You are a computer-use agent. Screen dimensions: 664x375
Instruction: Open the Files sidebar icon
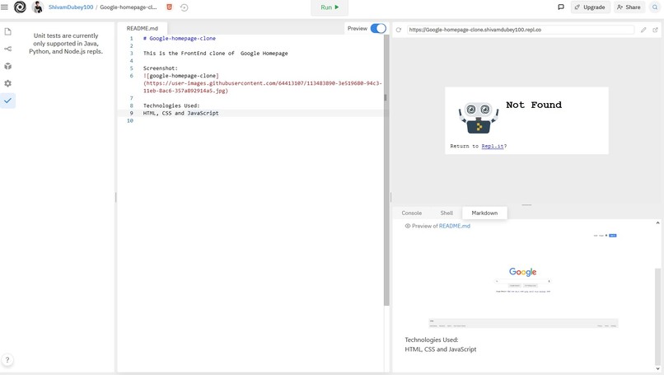[x=7, y=32]
